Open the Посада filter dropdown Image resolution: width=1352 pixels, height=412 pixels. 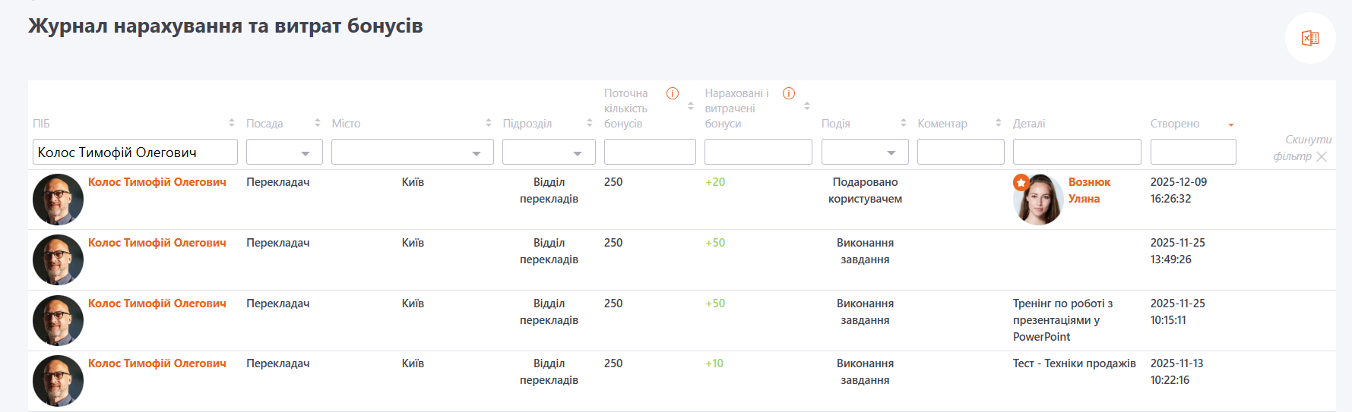(284, 153)
